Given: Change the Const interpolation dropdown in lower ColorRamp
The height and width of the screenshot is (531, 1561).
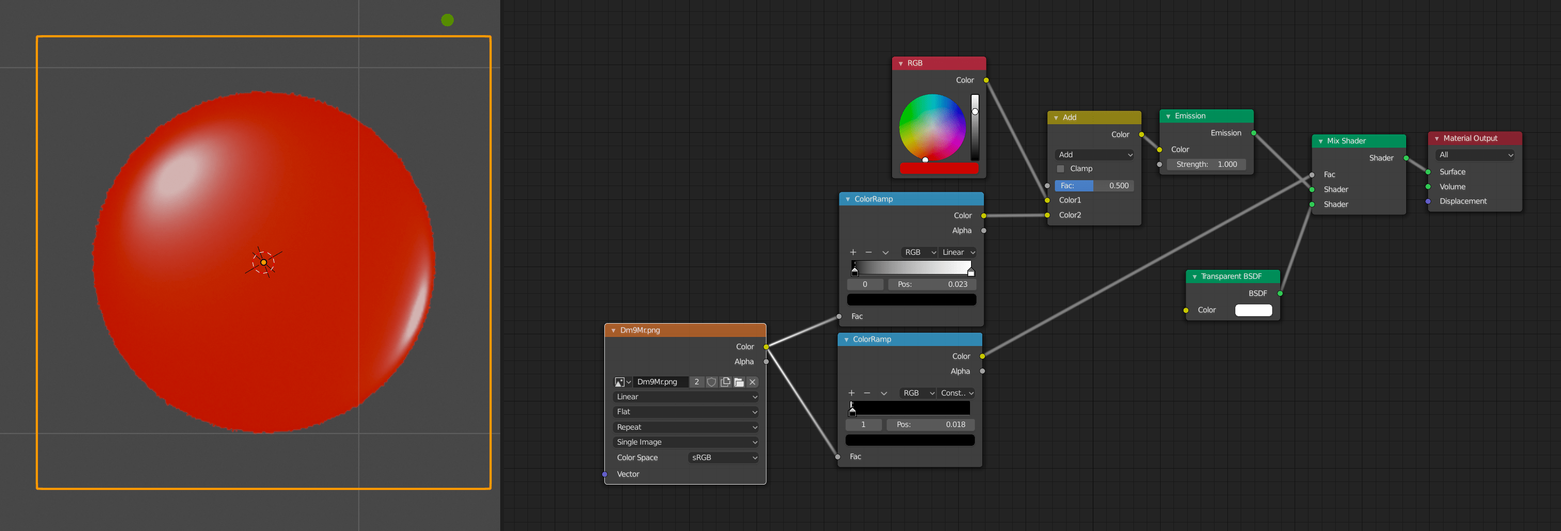Looking at the screenshot, I should click(956, 392).
